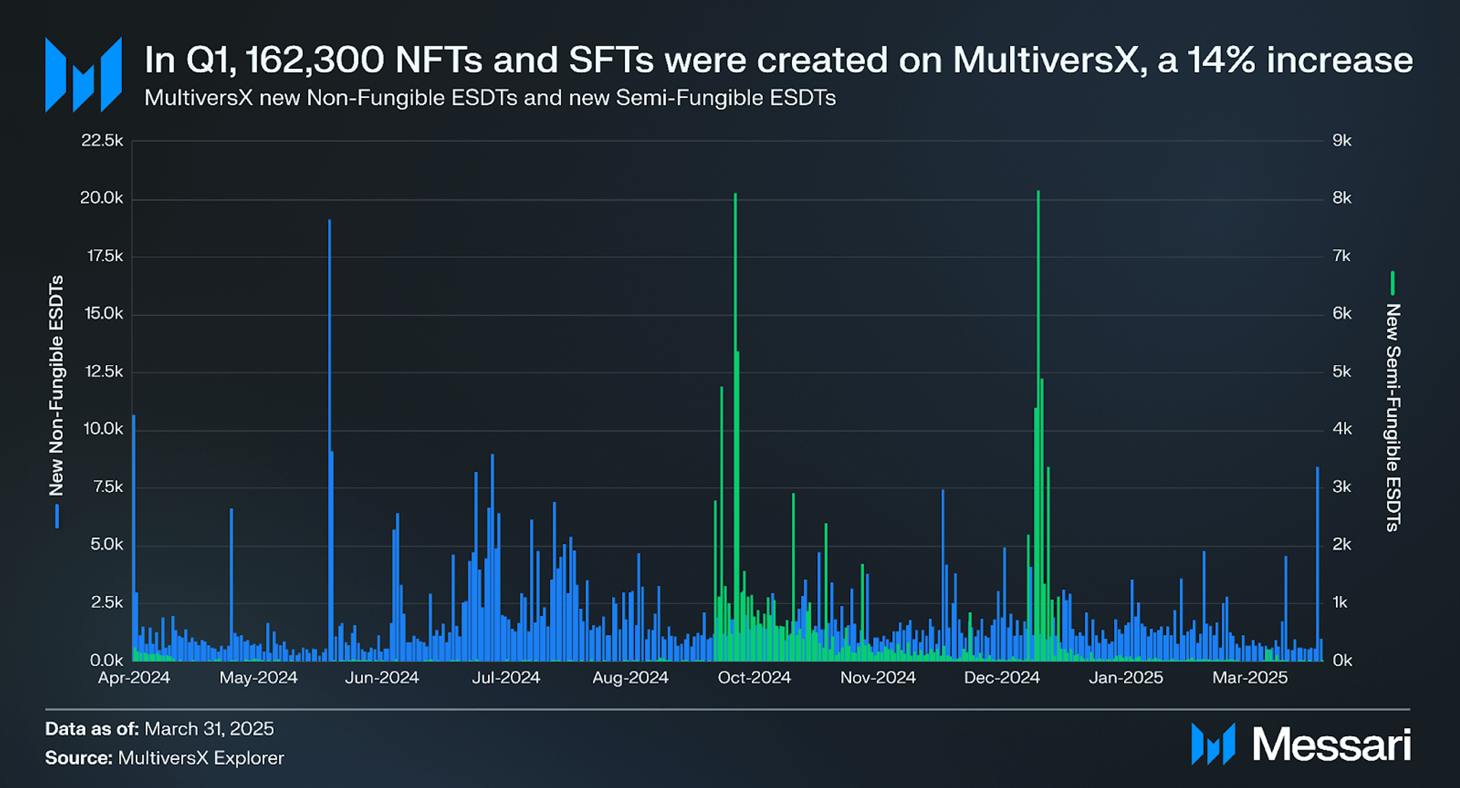This screenshot has height=788, width=1460.
Task: Click the 'Aug-2024' x-axis label
Action: point(630,678)
